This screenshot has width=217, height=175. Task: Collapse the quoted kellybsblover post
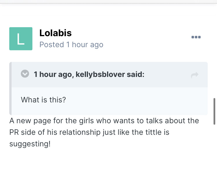(x=25, y=74)
